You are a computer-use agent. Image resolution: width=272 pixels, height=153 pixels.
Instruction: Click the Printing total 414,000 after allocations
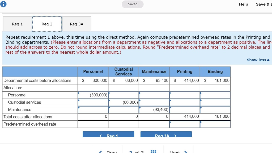coord(191,116)
